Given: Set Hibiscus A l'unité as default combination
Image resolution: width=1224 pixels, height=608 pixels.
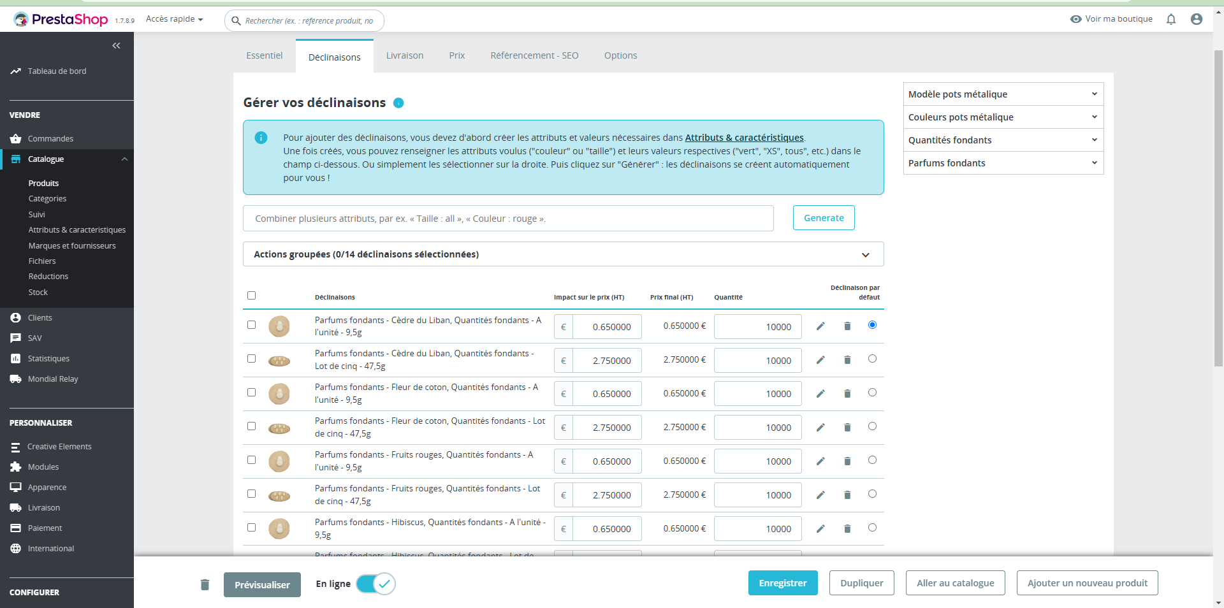Looking at the screenshot, I should point(872,528).
